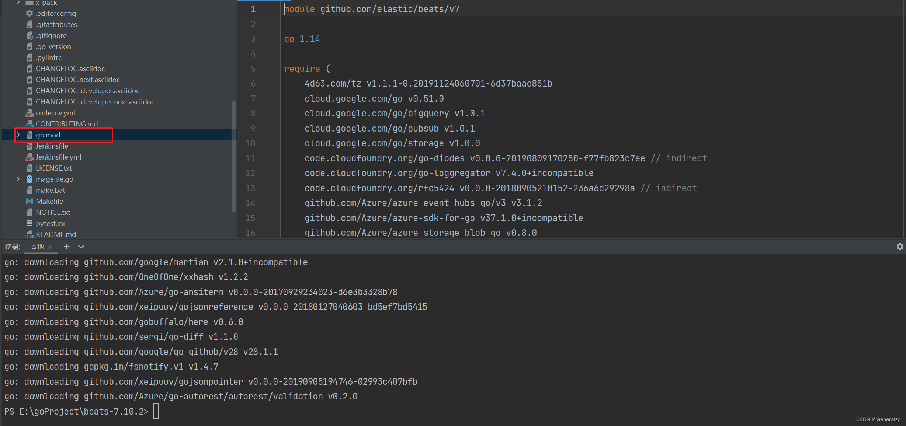
Task: Open the terminal new-session dropdown arrow
Action: (81, 247)
